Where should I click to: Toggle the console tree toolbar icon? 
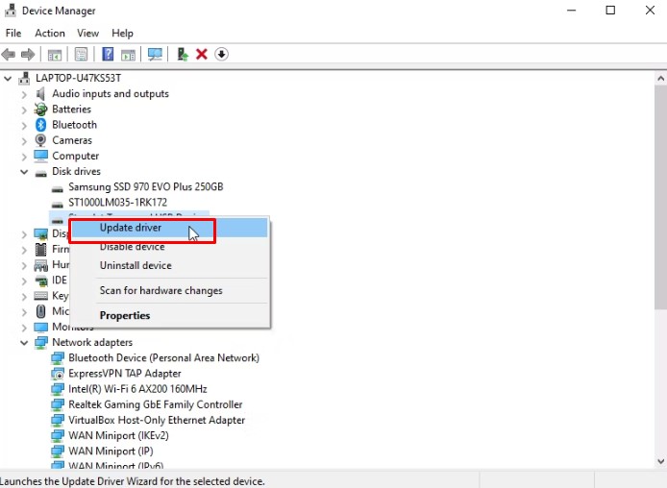55,55
